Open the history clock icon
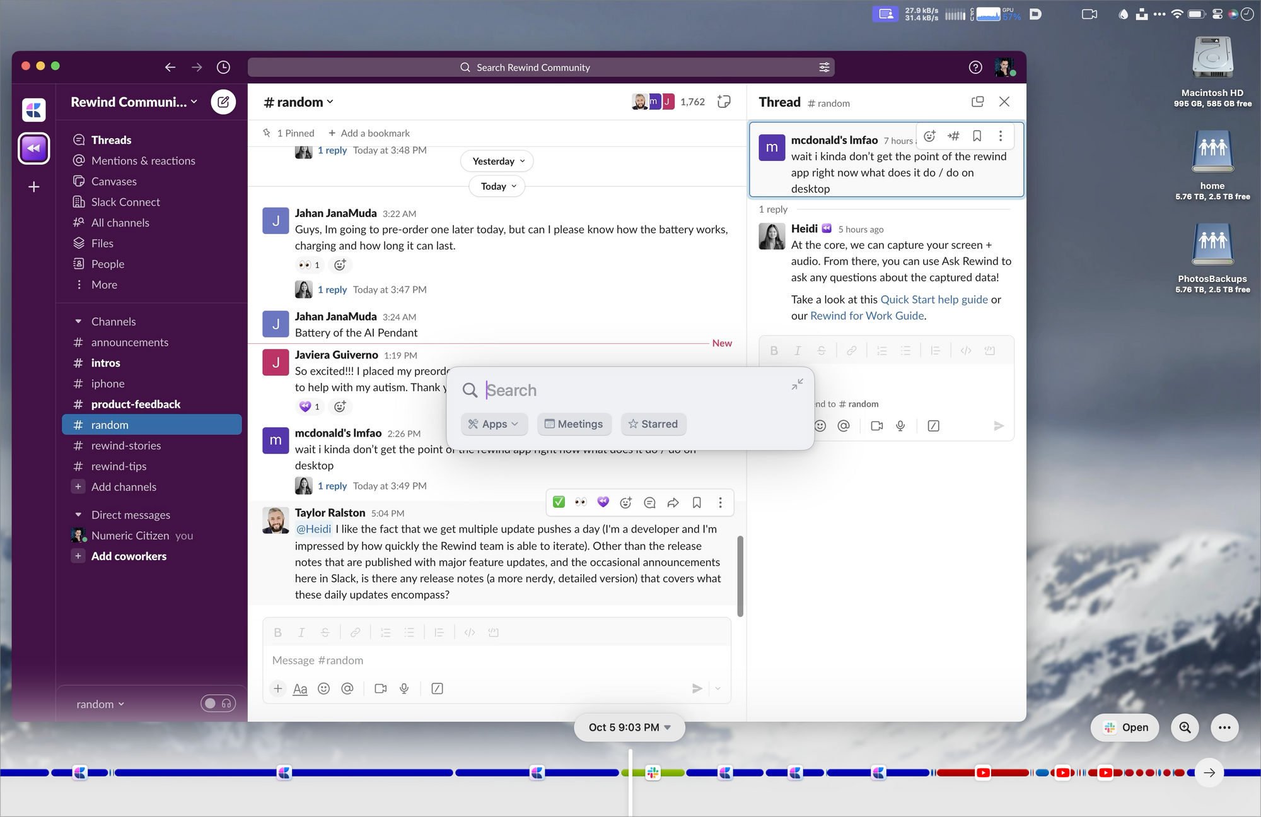Image resolution: width=1261 pixels, height=817 pixels. click(x=223, y=67)
